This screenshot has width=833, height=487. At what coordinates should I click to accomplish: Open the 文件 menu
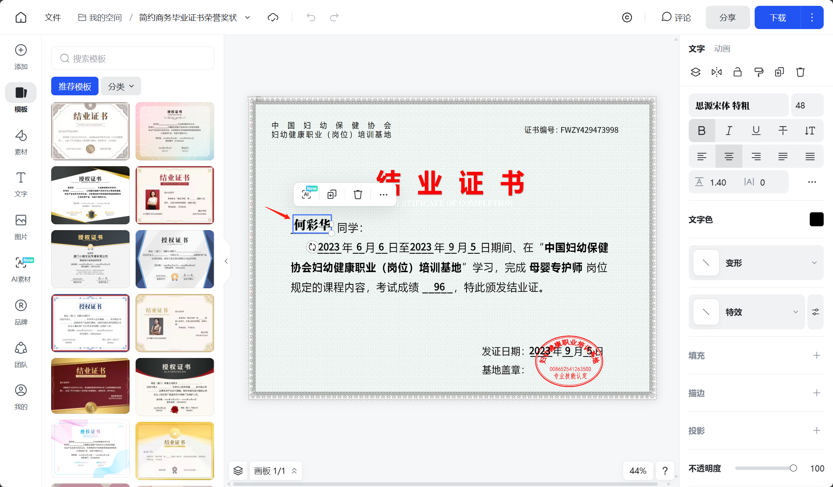pyautogui.click(x=53, y=17)
